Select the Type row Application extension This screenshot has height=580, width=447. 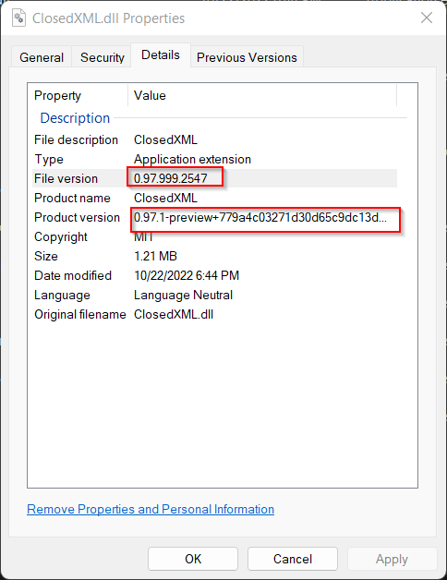click(214, 160)
